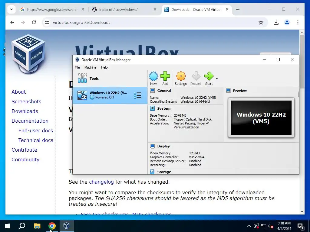This screenshot has height=232, width=310.
Task: Click the Display section monitor icon
Action: coord(153,146)
